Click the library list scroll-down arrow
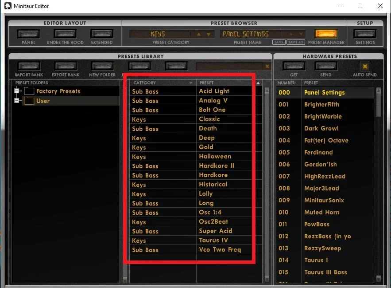Viewport: 391px width, 288px height. tap(267, 279)
